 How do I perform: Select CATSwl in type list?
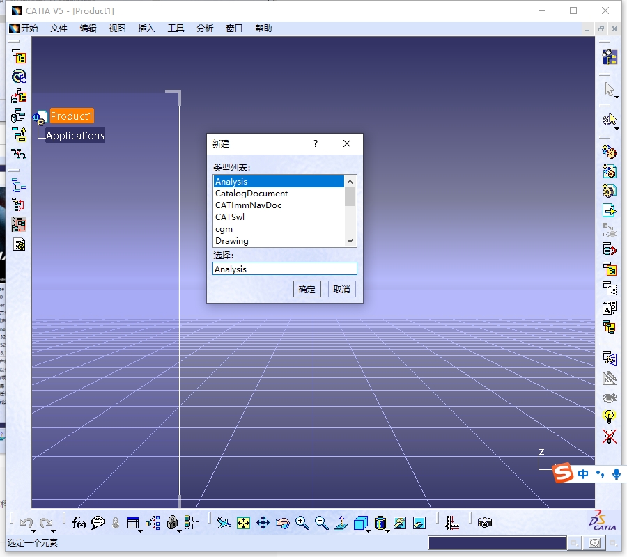tap(279, 217)
